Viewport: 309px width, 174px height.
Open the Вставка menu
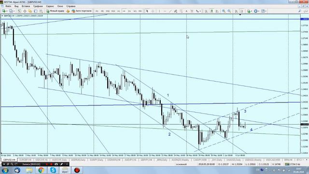click(x=26, y=6)
